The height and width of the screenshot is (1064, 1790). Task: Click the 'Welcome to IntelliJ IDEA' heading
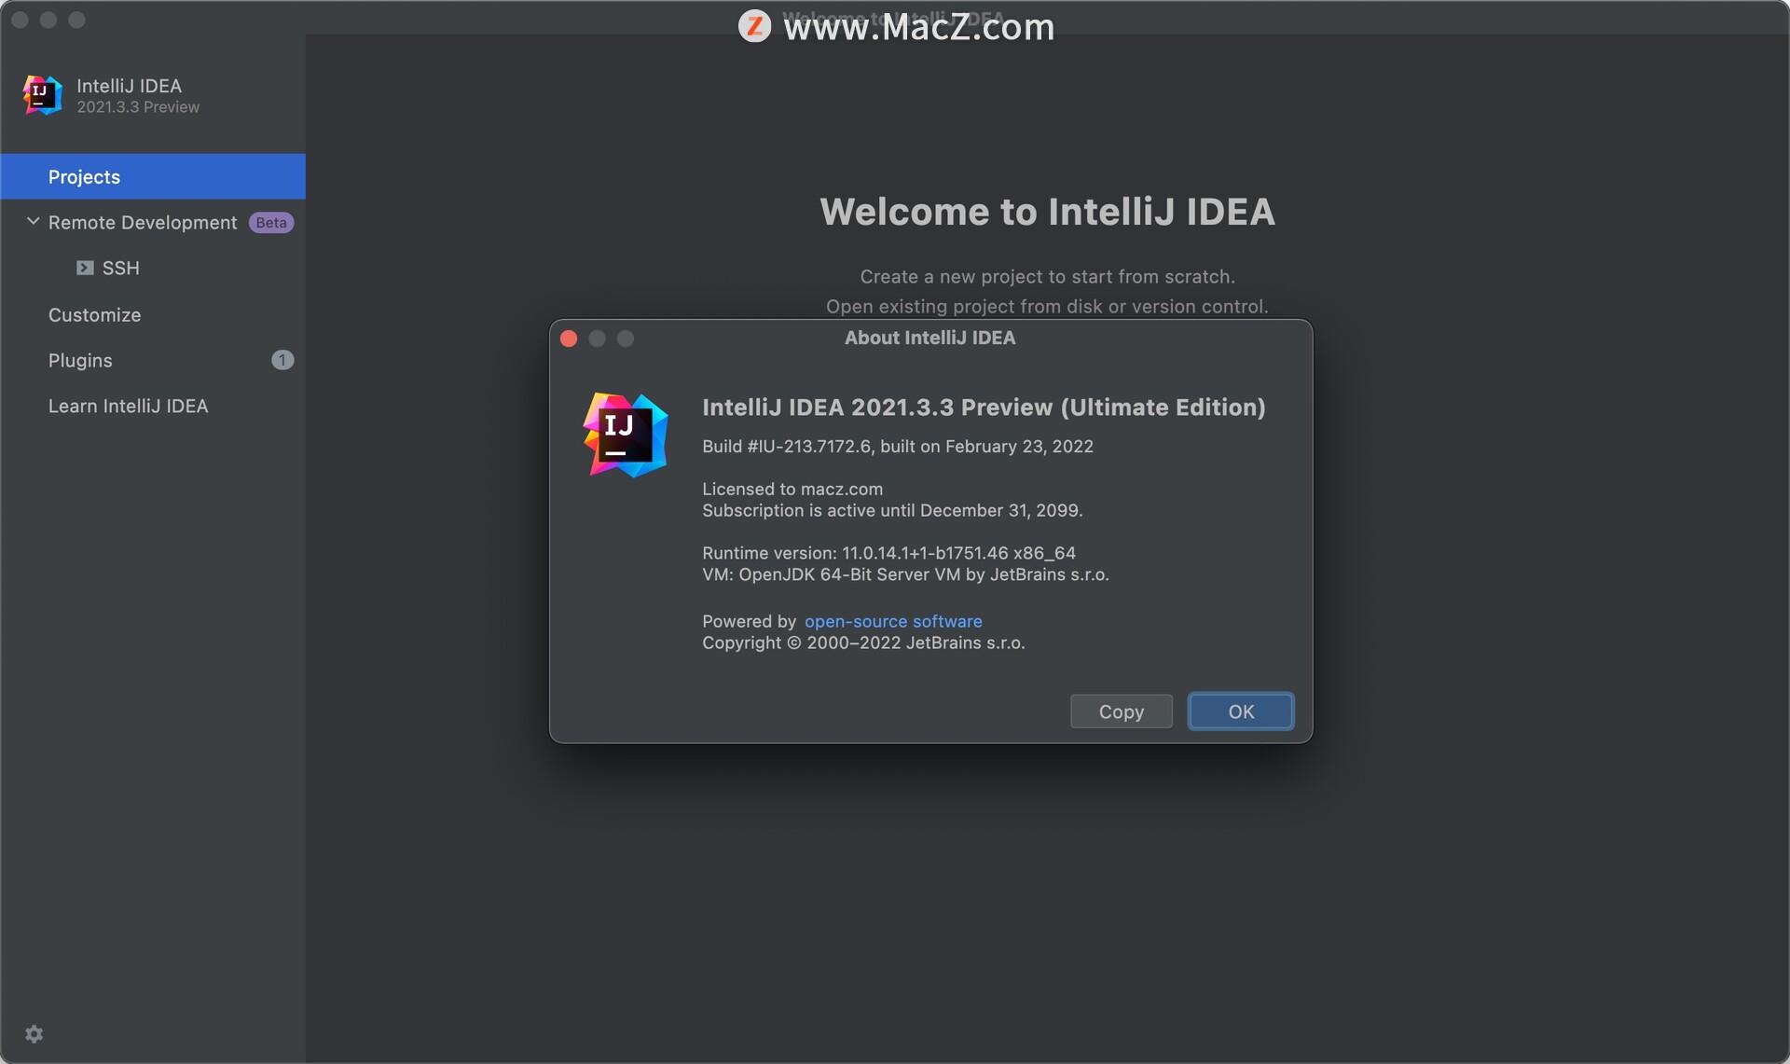point(1047,212)
